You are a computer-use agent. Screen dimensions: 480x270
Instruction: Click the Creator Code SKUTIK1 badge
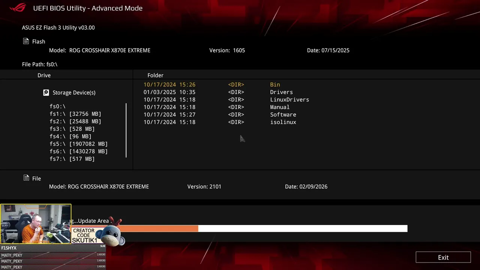point(84,235)
